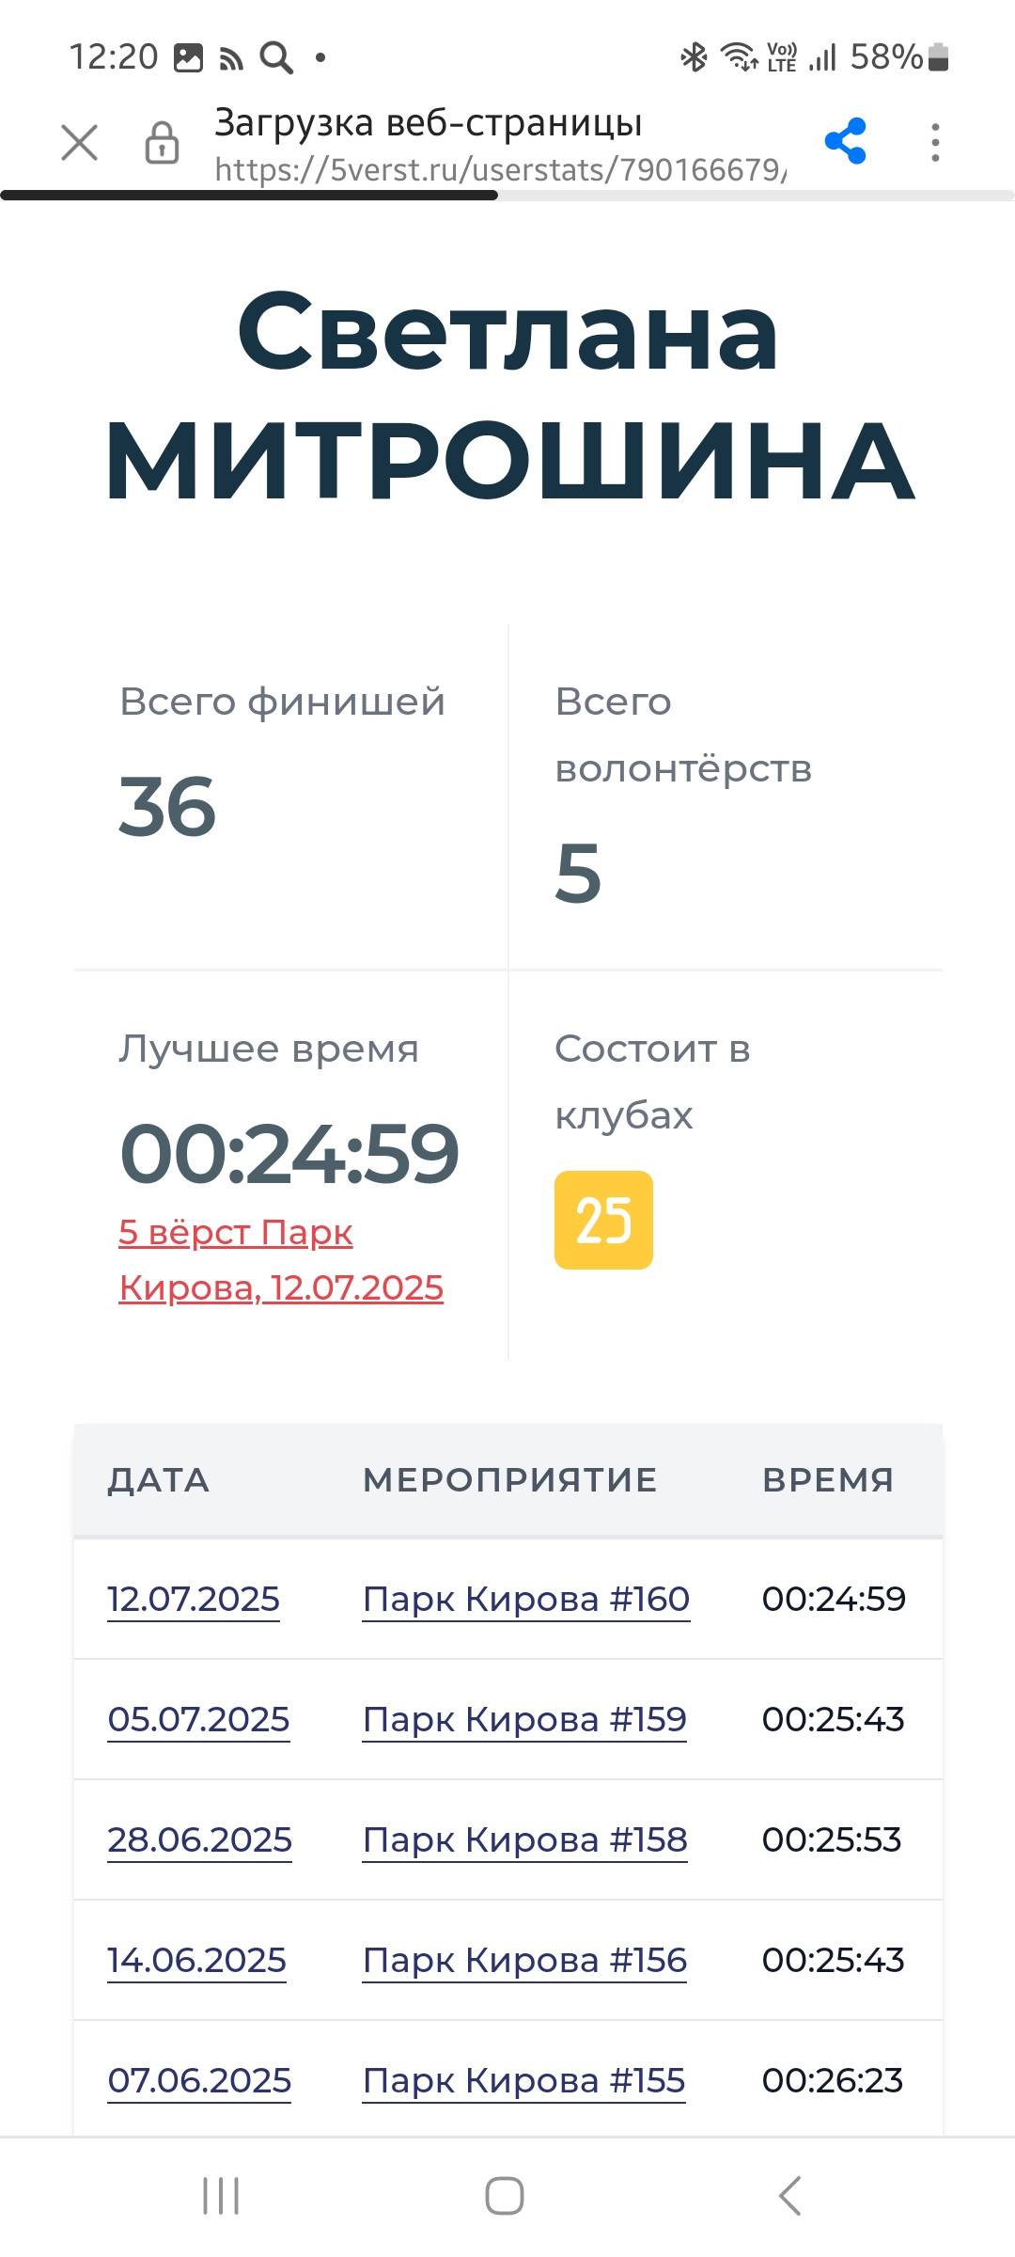1015x2257 pixels.
Task: Tap Android home button
Action: tap(505, 2196)
